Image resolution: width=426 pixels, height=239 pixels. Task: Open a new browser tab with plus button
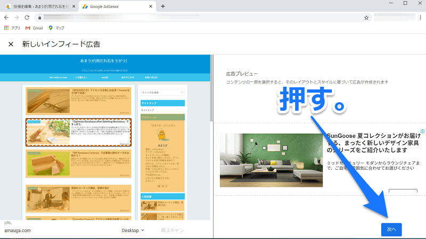(x=163, y=6)
